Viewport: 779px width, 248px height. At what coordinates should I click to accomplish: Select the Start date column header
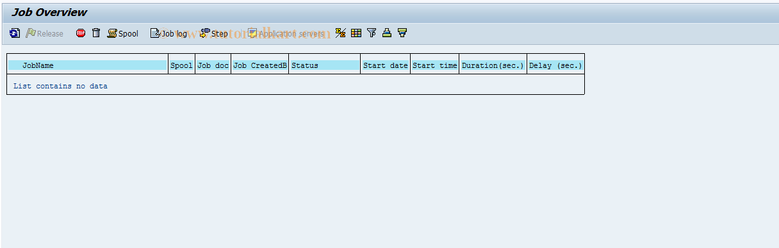point(386,65)
